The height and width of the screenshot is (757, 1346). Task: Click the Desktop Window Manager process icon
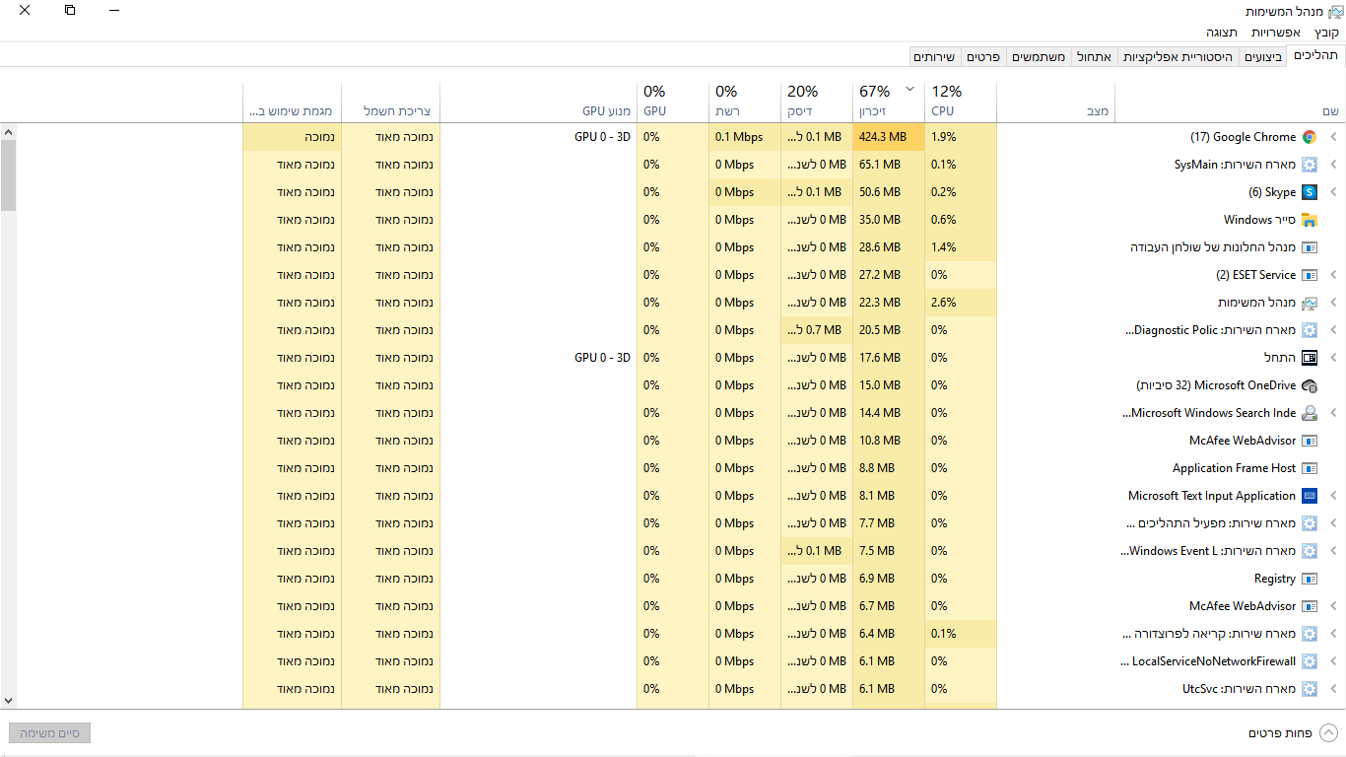[x=1310, y=247]
